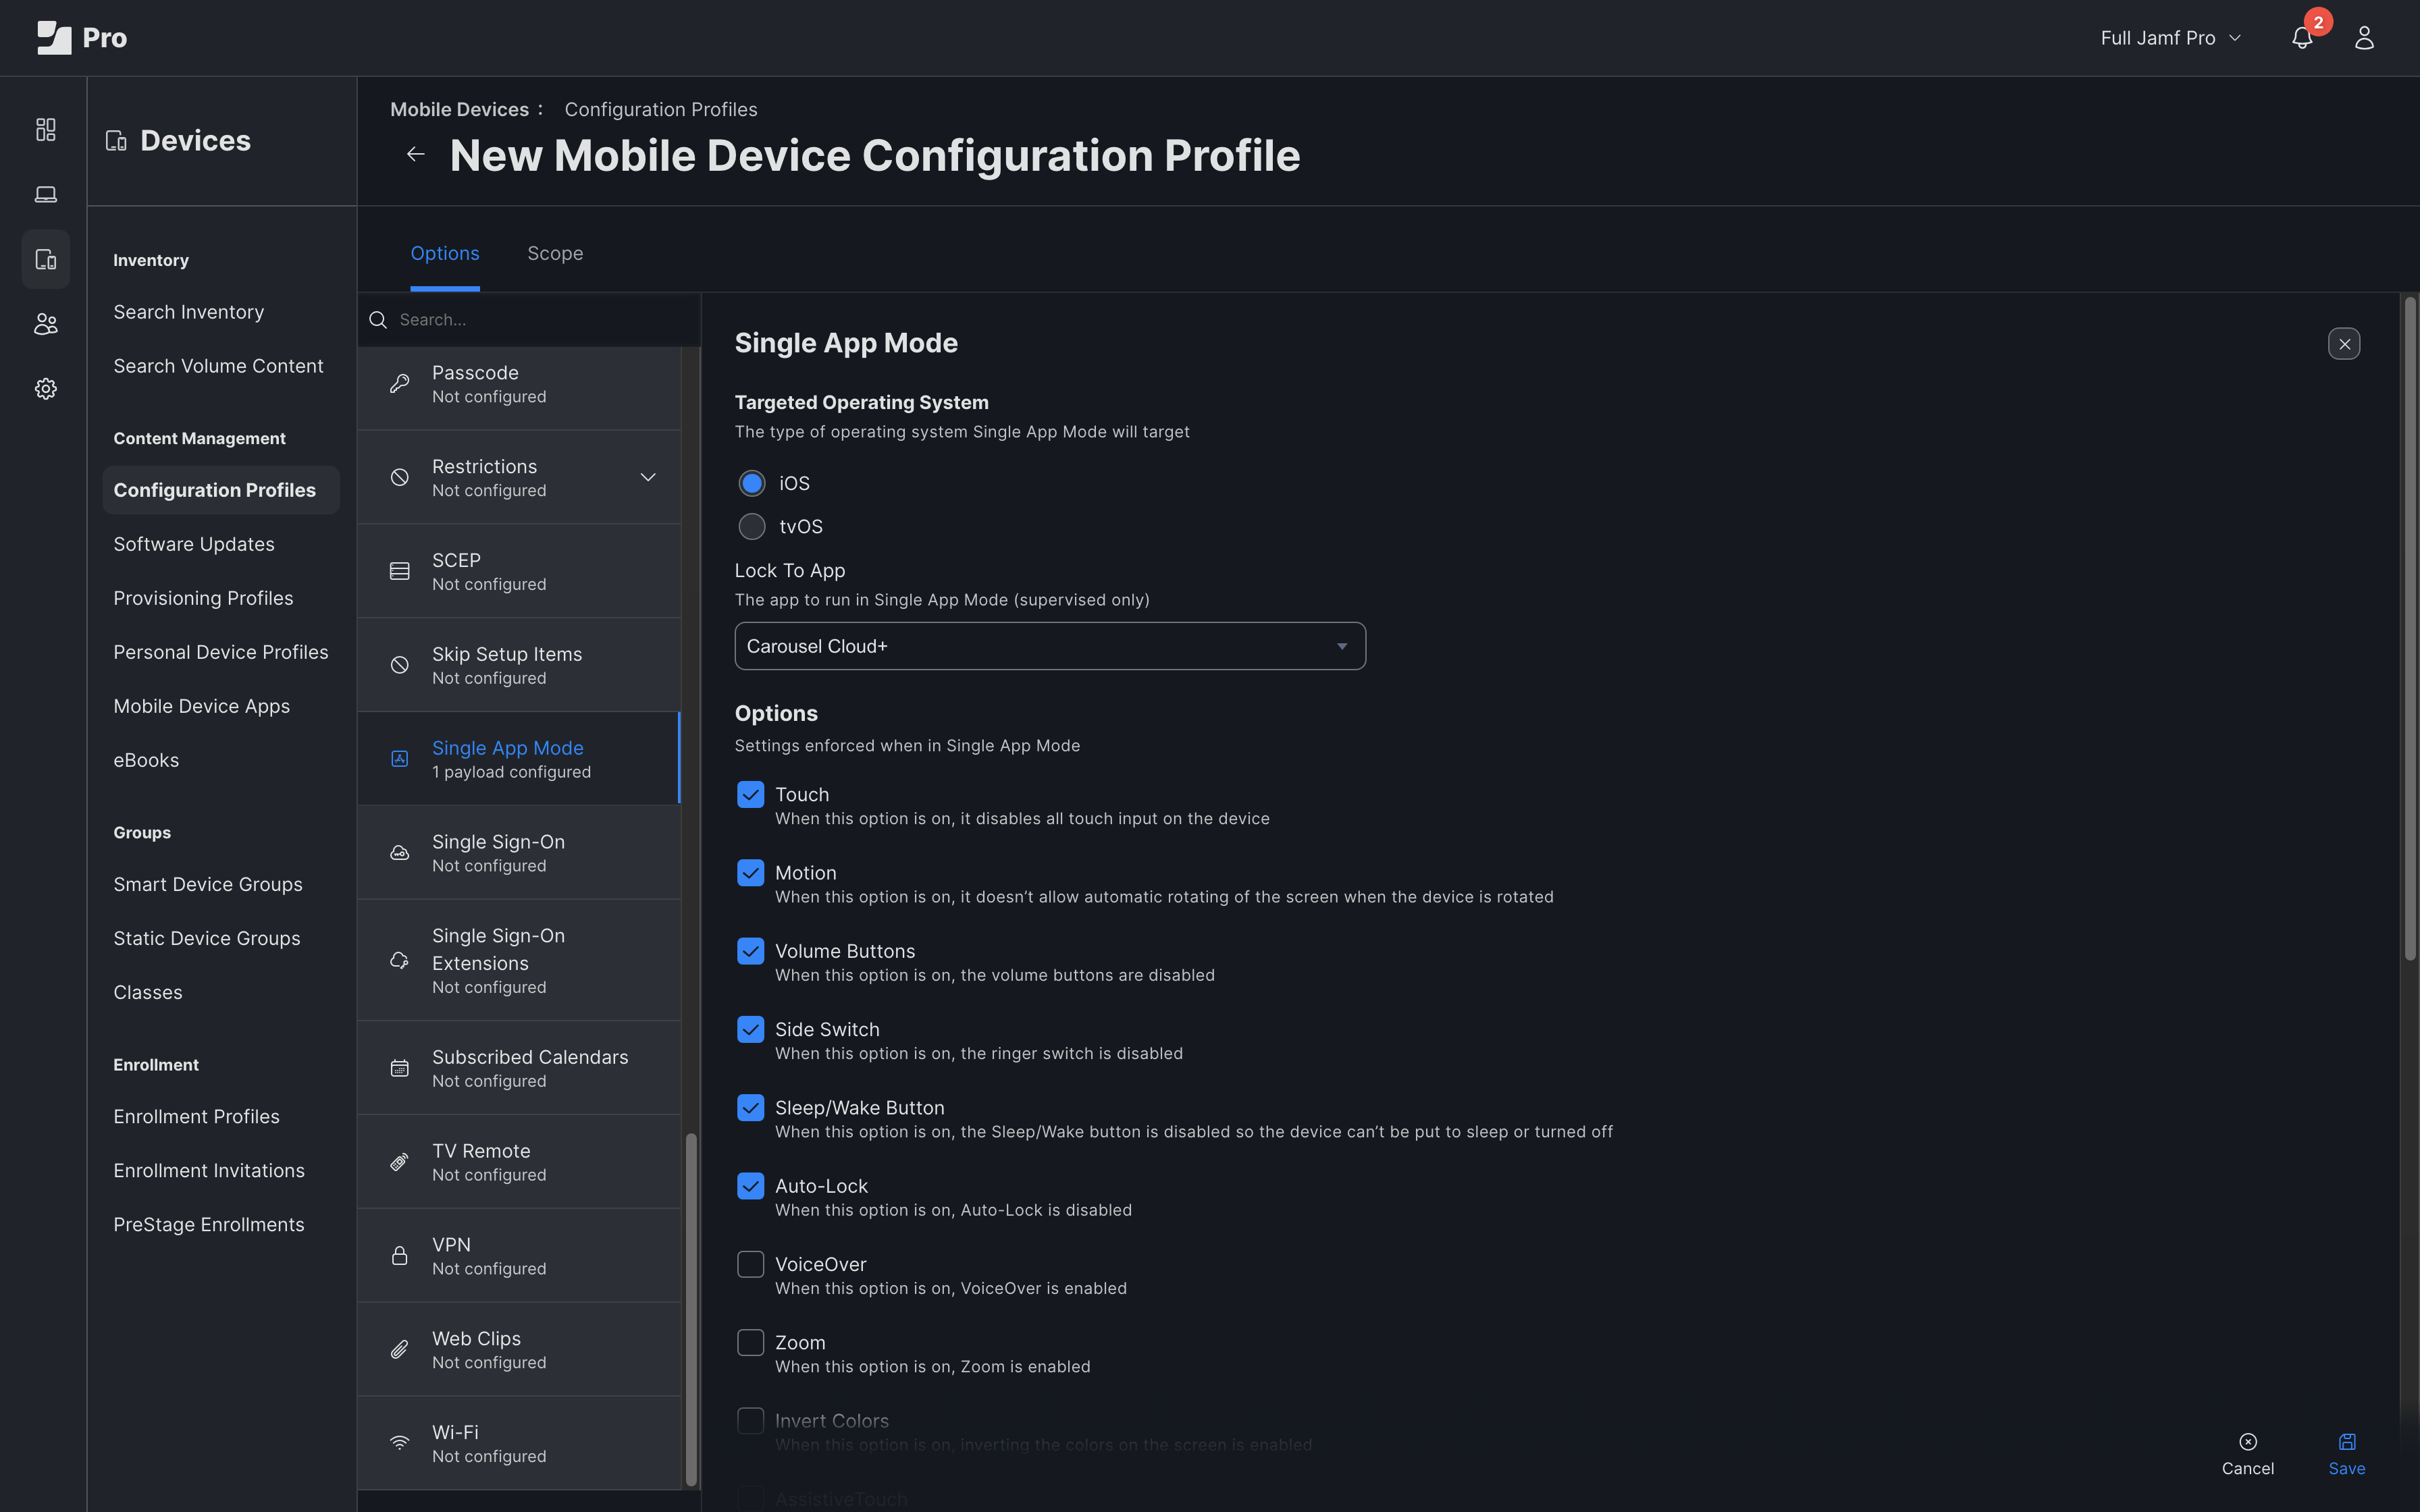Select the tvOS radio button
The height and width of the screenshot is (1512, 2420).
pyautogui.click(x=751, y=526)
